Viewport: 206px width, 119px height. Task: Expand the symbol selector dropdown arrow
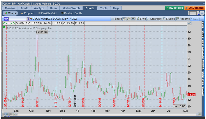tap(28, 19)
